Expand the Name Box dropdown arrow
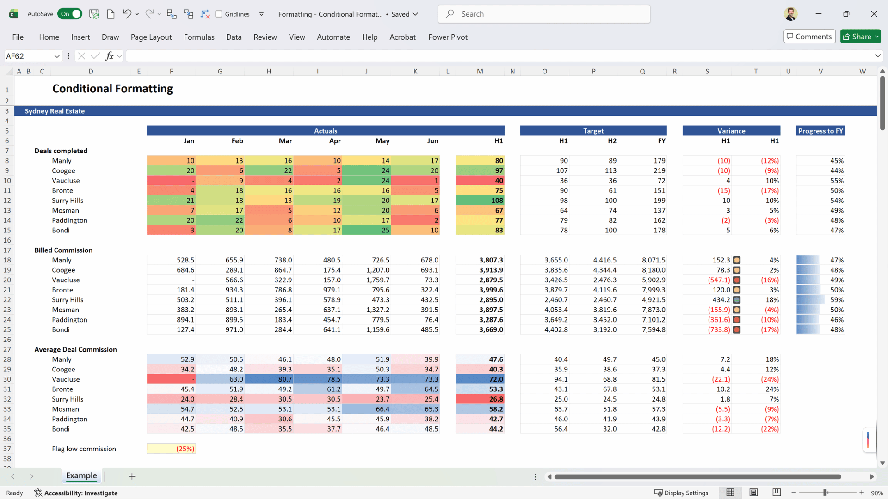888x499 pixels. tap(57, 56)
